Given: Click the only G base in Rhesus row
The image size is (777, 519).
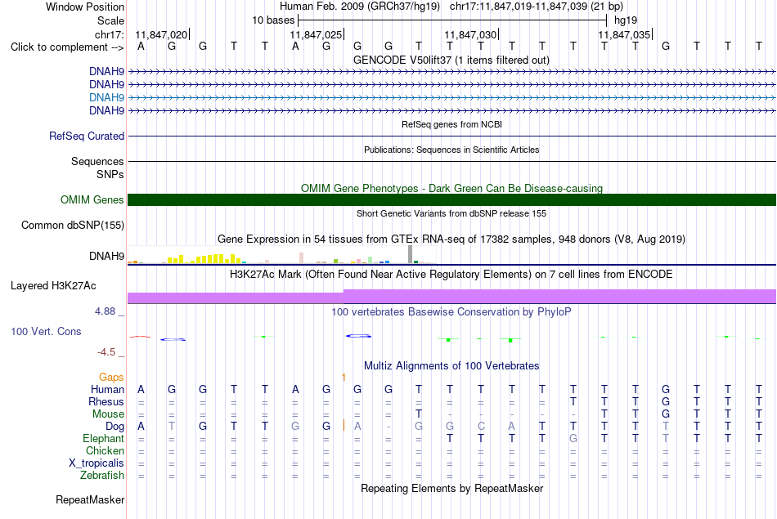Looking at the screenshot, I should click(666, 401).
